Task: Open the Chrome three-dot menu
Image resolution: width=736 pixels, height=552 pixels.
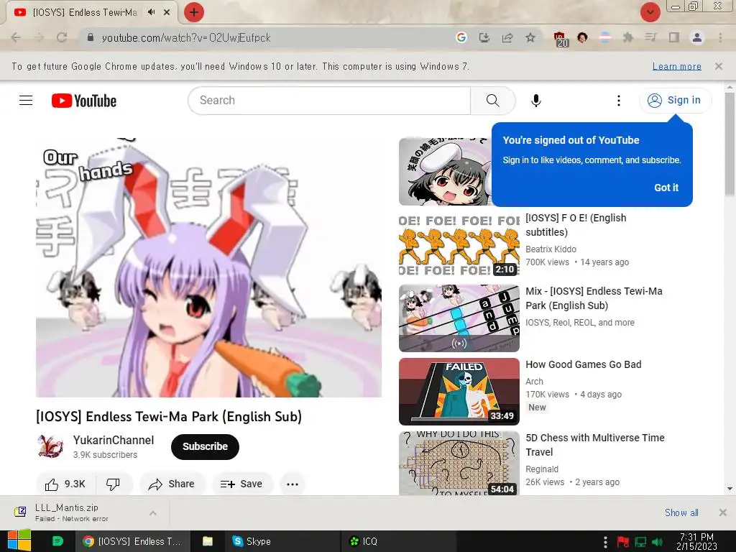Action: (x=720, y=37)
